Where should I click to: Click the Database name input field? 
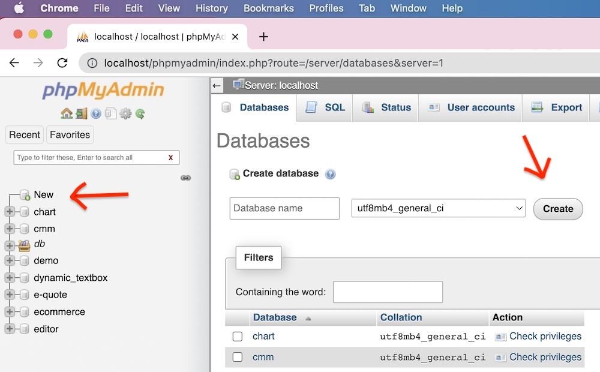pos(284,208)
